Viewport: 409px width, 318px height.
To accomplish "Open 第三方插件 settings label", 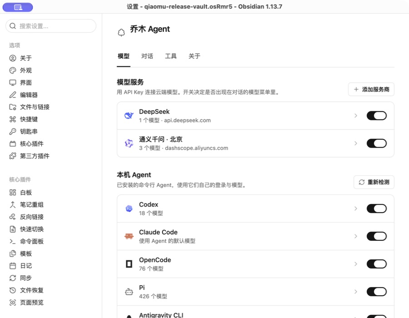I will click(35, 156).
